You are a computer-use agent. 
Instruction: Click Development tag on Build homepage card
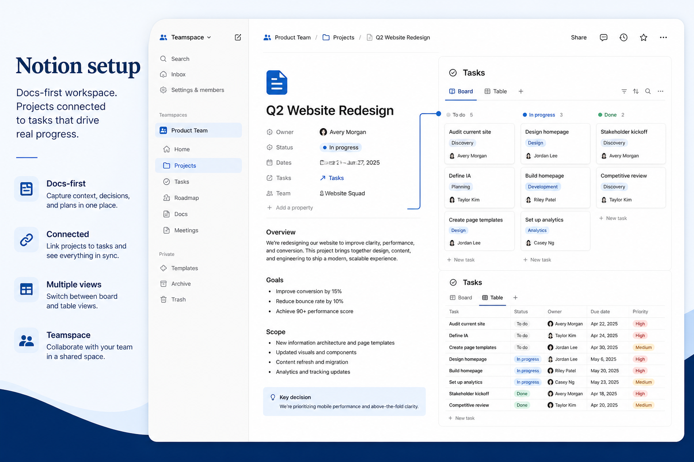[543, 187]
